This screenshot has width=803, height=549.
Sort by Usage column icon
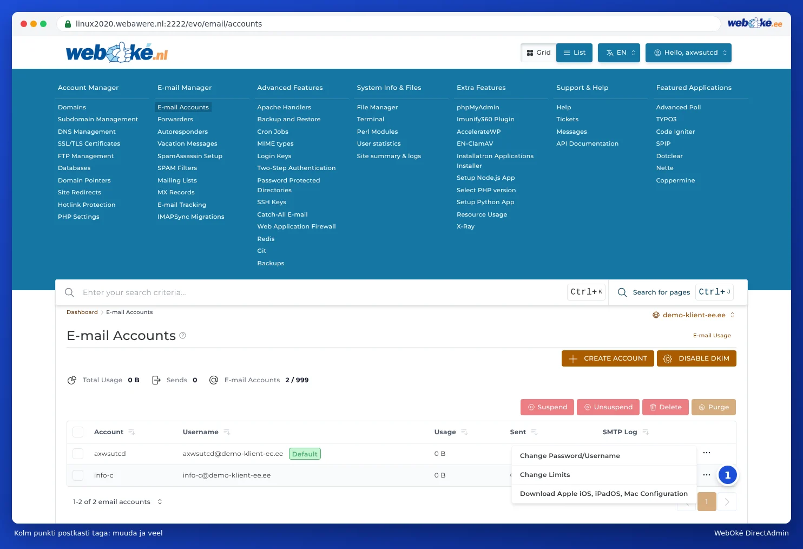[464, 432]
